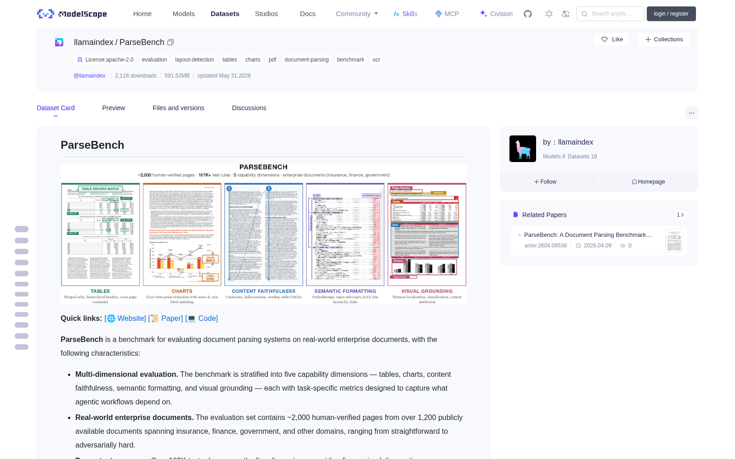Click the arxiv:2604.08538 identifier
This screenshot has width=735, height=459.
point(546,246)
